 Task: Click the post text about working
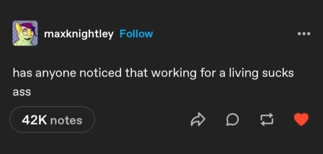[x=153, y=73]
